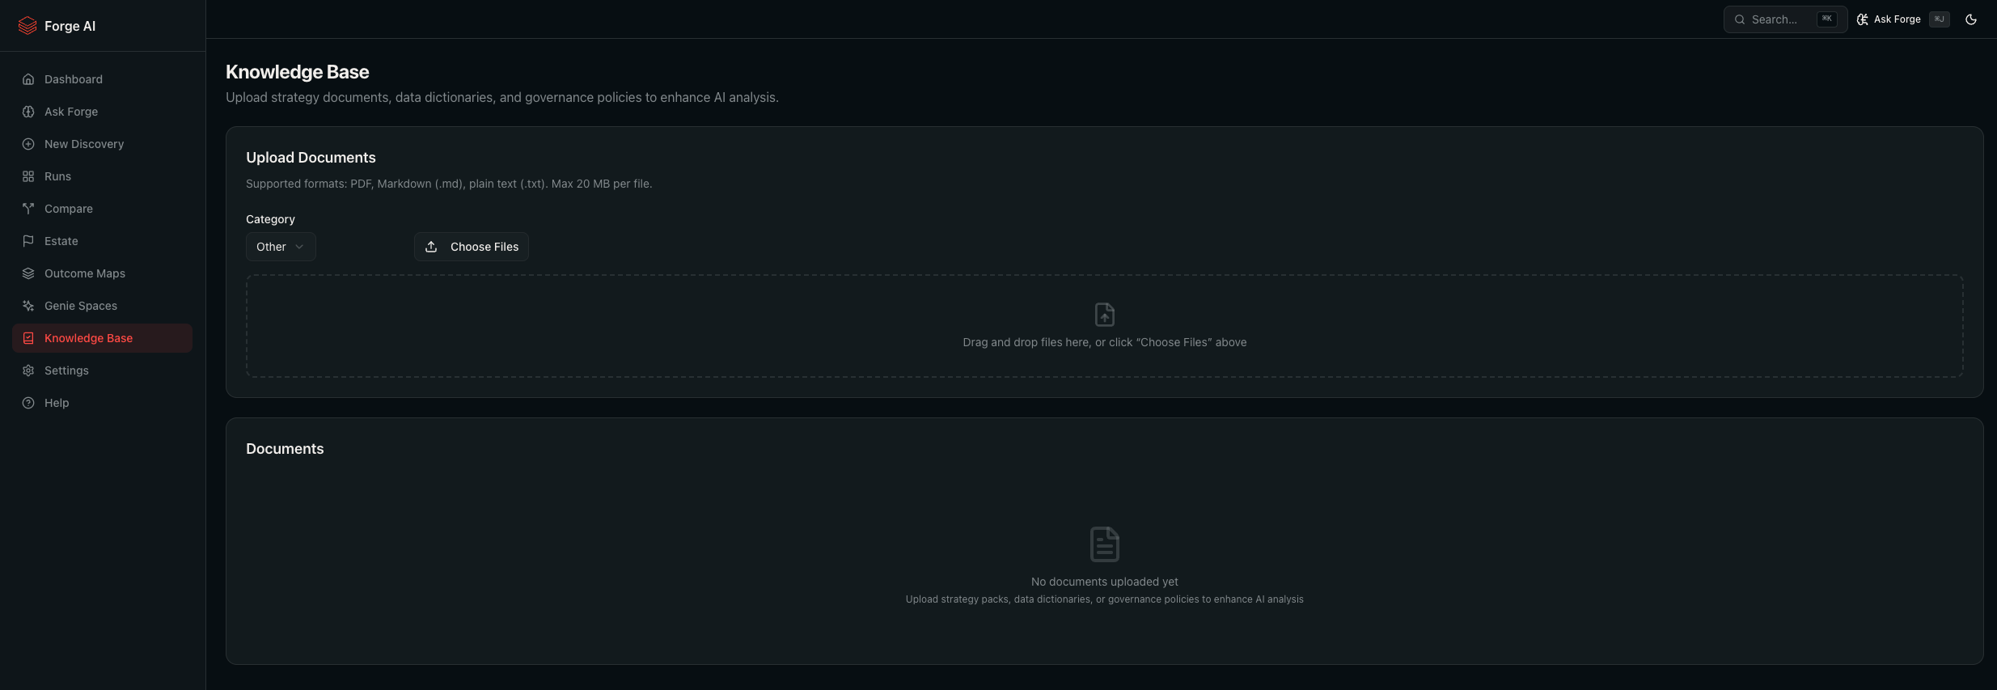Screen dimensions: 1997x690
Task: Click the Knowledge Base document icon in sidebar
Action: click(x=28, y=338)
